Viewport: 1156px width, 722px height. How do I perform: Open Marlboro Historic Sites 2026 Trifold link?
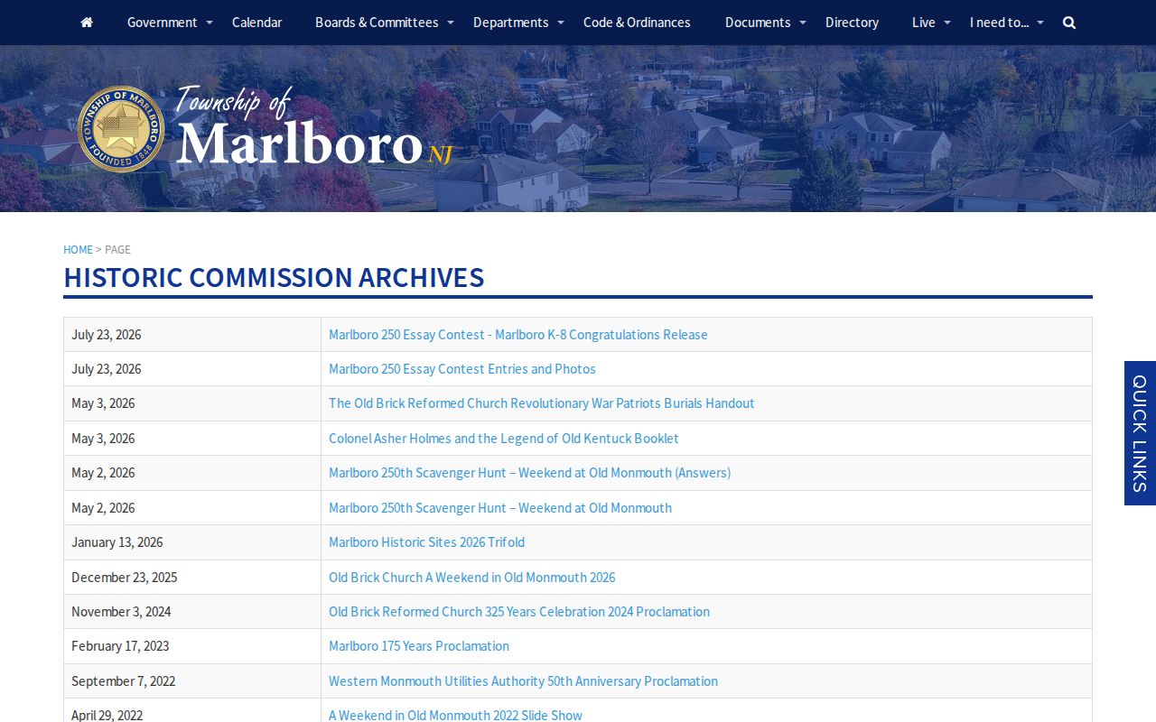click(426, 542)
